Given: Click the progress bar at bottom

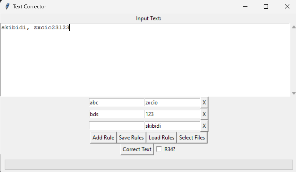Looking at the screenshot, I should 149,165.
